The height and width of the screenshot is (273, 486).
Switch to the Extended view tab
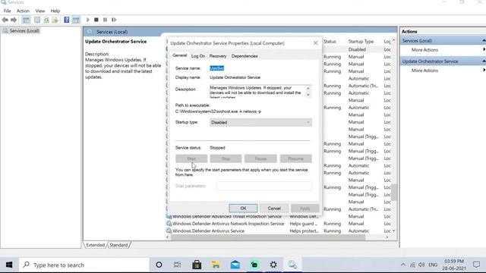pyautogui.click(x=96, y=245)
